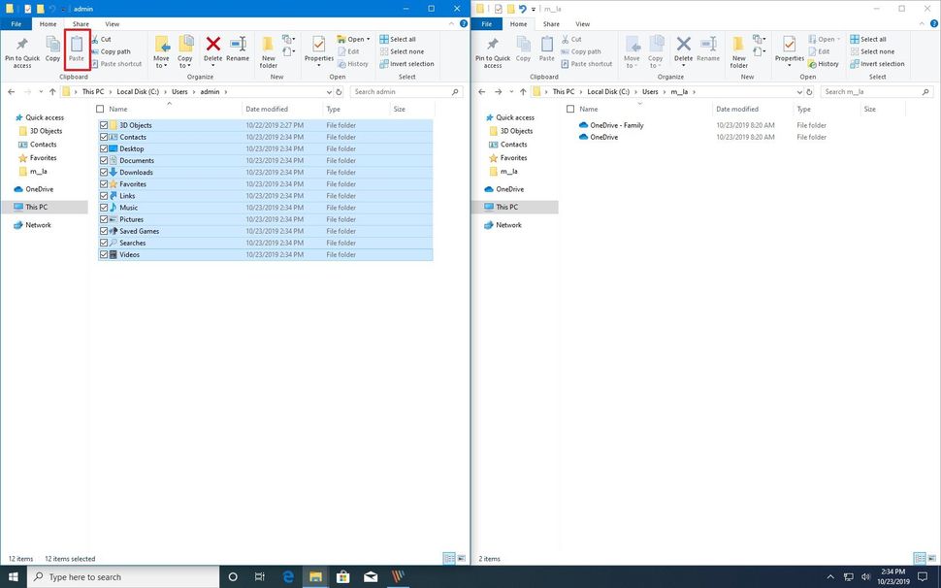Click Select all in the right ribbon
941x588 pixels.
coord(871,39)
